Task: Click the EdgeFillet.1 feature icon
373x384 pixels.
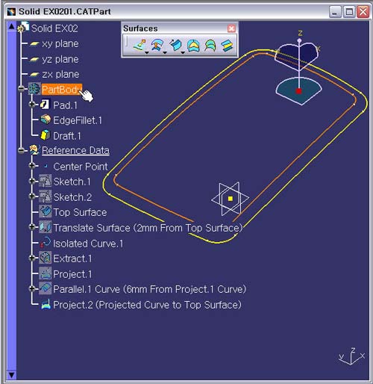Action: click(46, 120)
